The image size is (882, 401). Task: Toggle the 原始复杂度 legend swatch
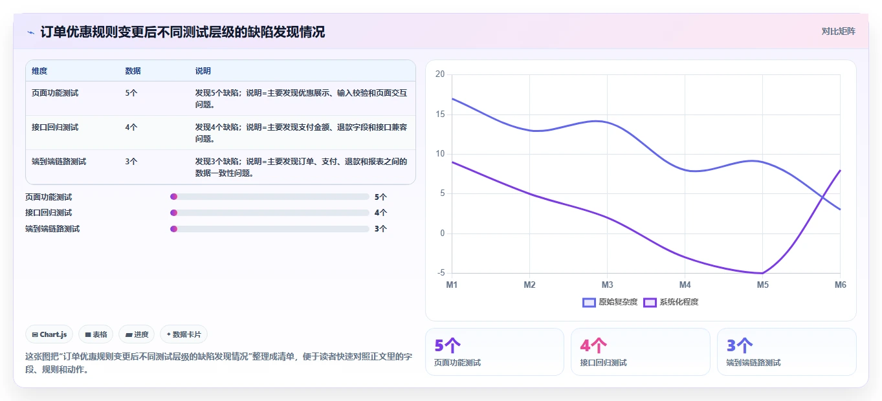(x=589, y=302)
